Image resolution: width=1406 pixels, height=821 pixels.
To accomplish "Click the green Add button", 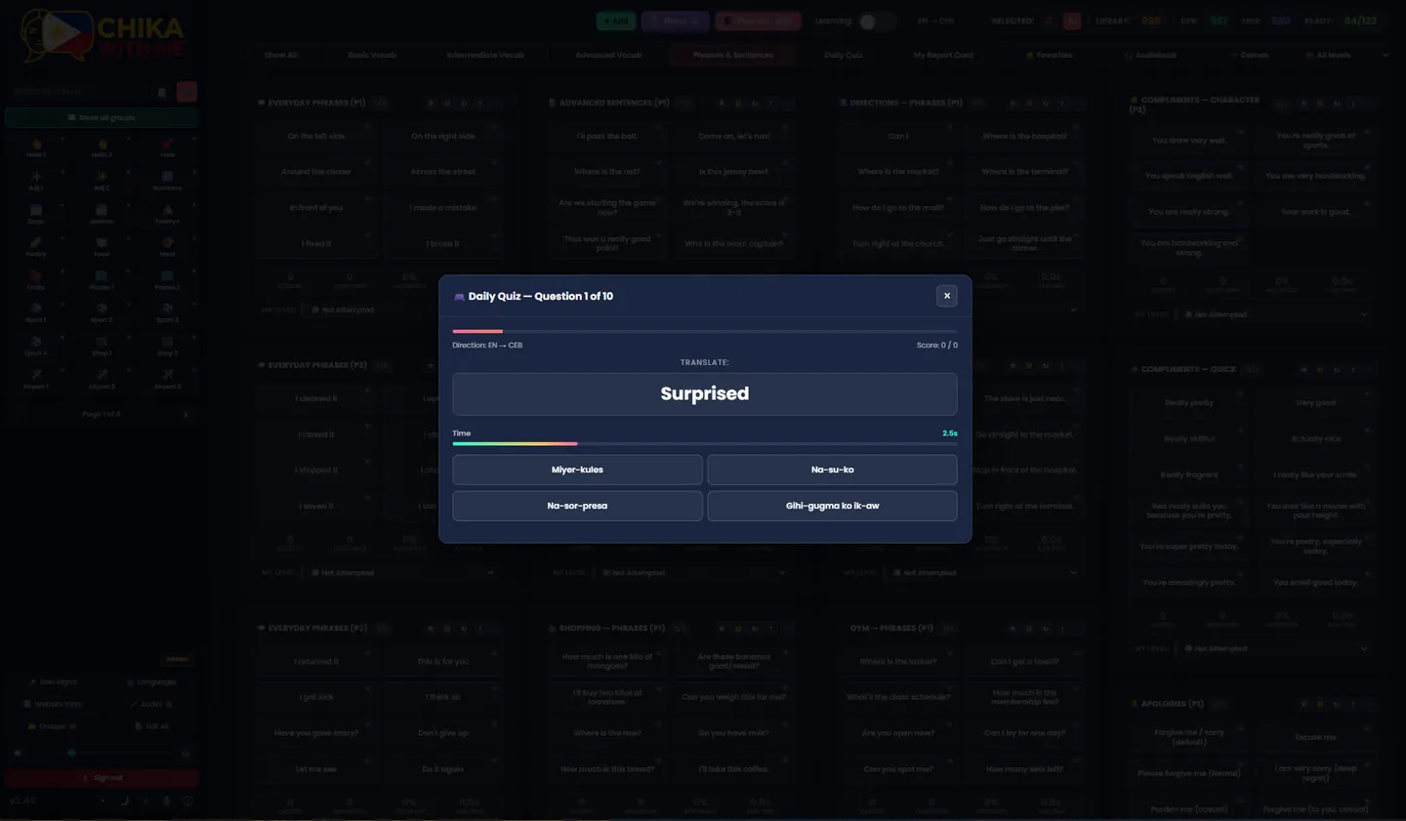I will pyautogui.click(x=616, y=21).
